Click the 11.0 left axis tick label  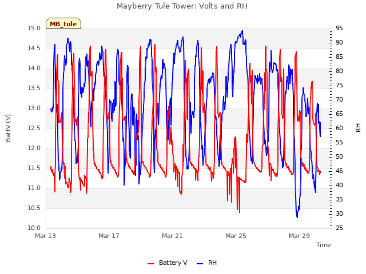pyautogui.click(x=34, y=188)
